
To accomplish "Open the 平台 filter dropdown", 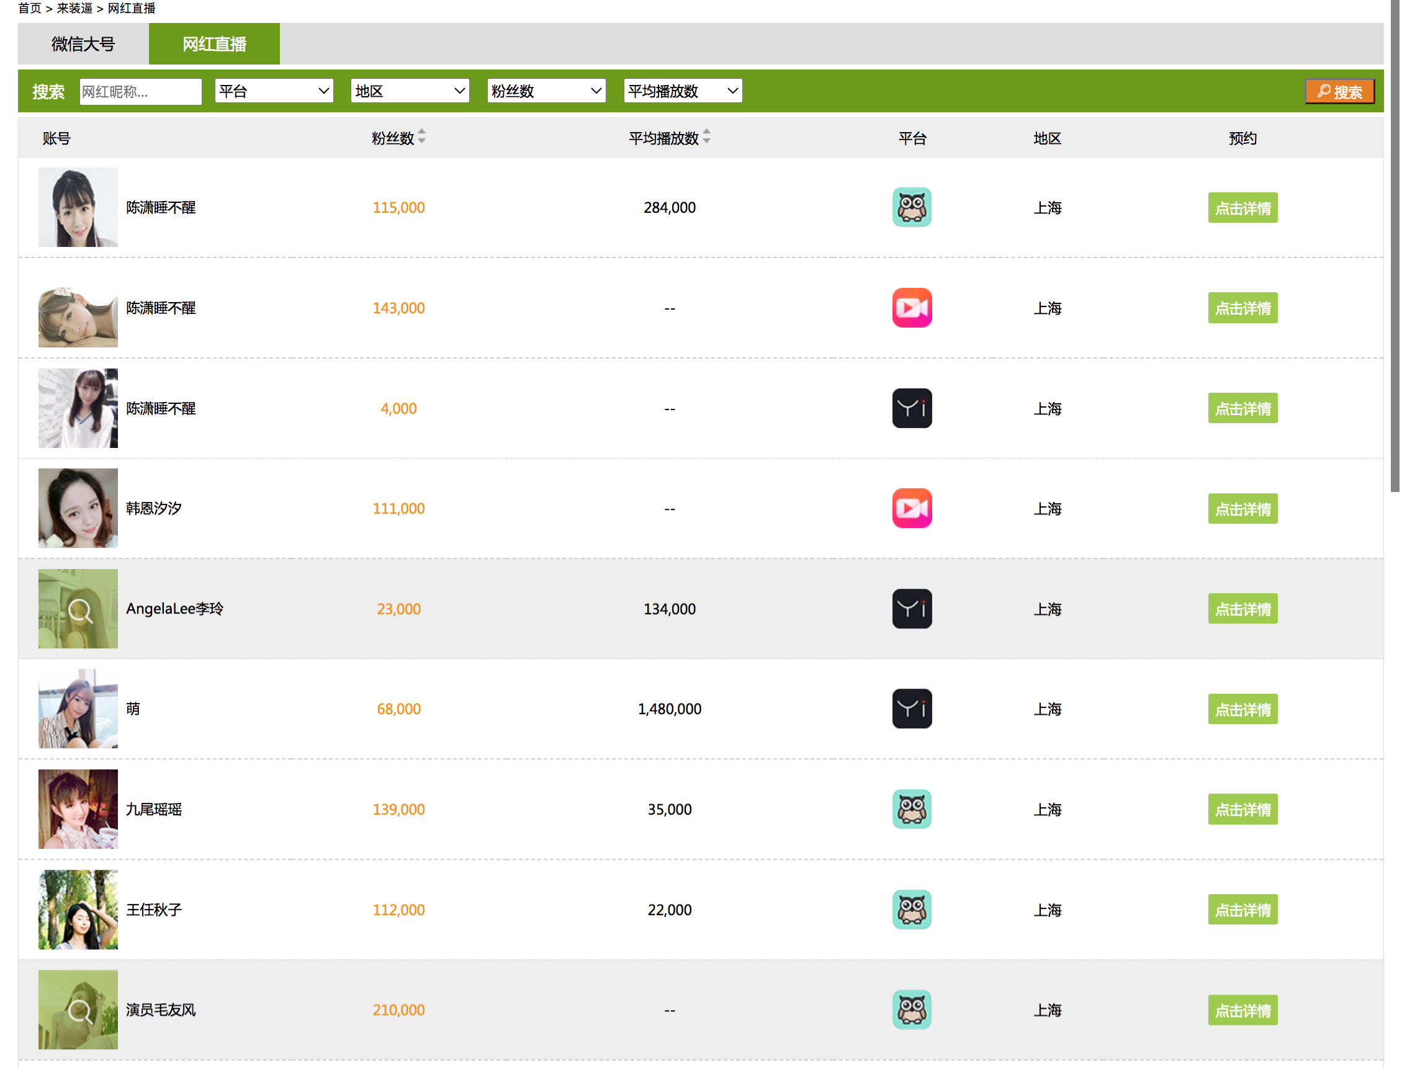I will click(x=274, y=91).
